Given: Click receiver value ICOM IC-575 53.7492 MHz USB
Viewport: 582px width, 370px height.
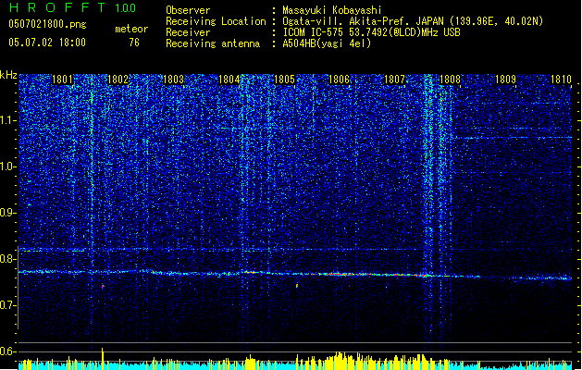Looking at the screenshot, I should tap(371, 32).
